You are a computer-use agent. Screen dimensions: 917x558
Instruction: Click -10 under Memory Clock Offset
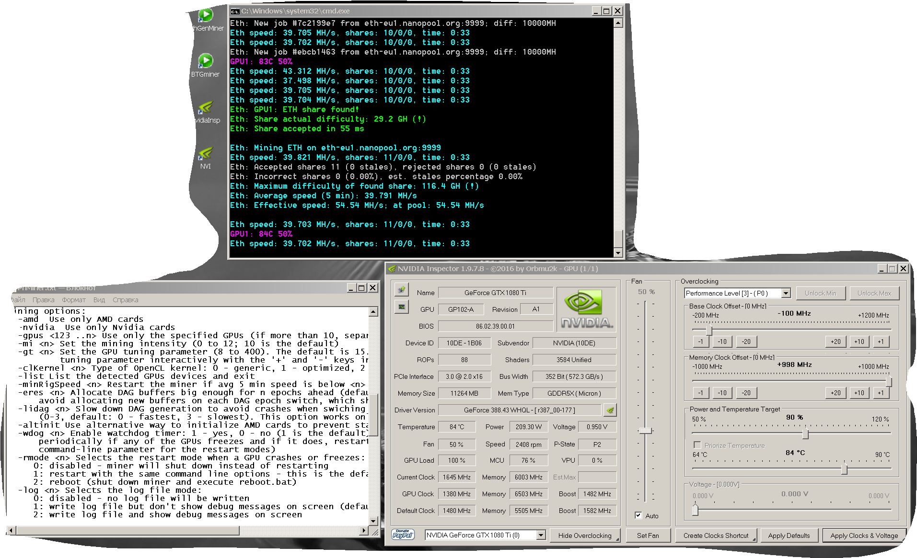click(x=722, y=393)
